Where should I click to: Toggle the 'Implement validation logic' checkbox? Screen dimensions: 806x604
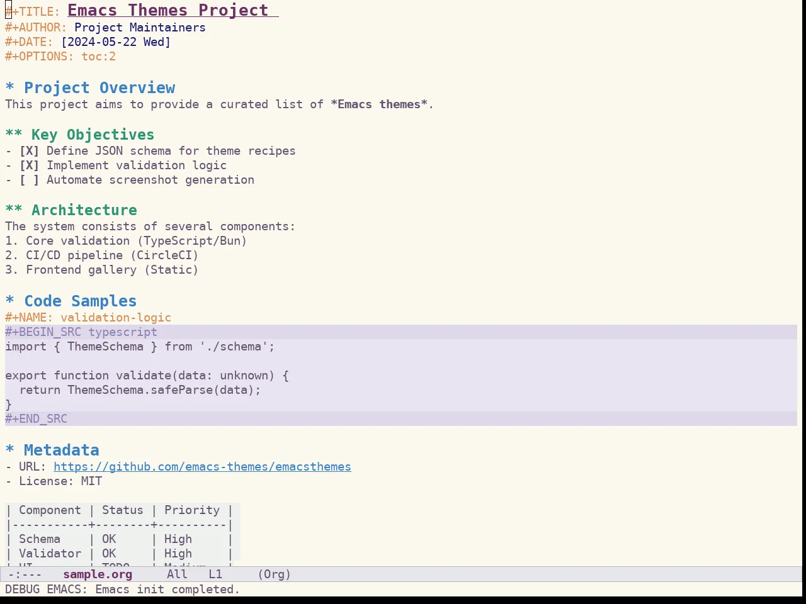[29, 165]
